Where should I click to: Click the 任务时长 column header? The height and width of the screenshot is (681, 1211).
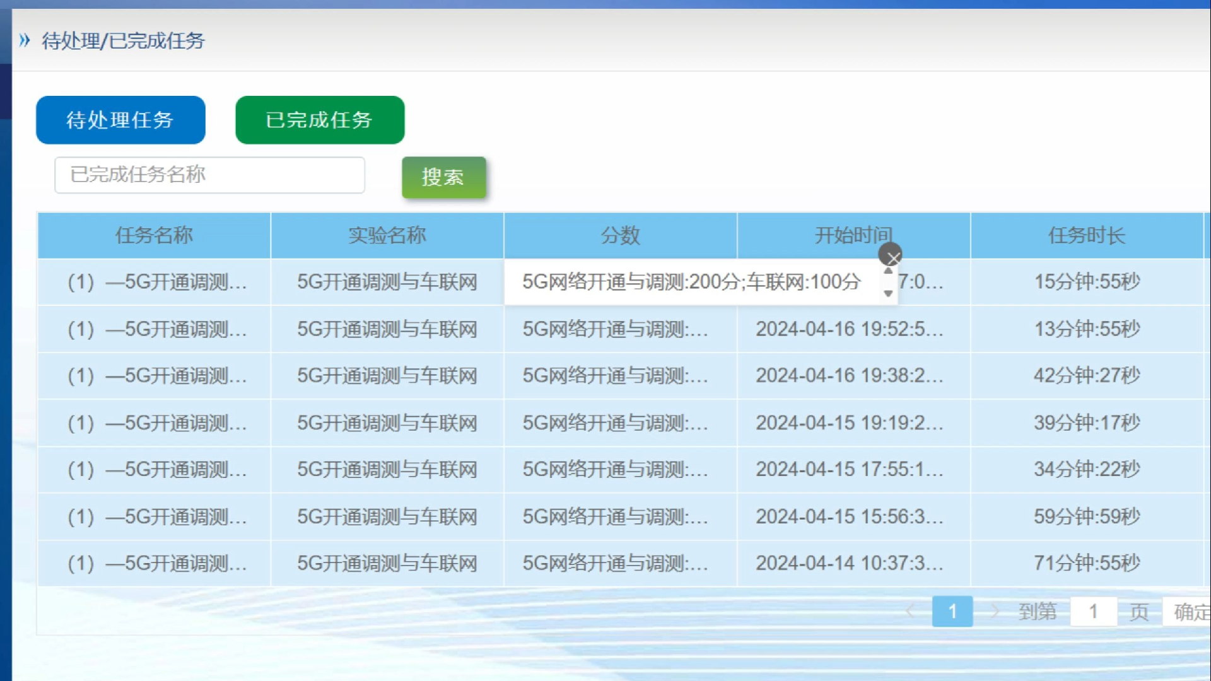[1087, 235]
